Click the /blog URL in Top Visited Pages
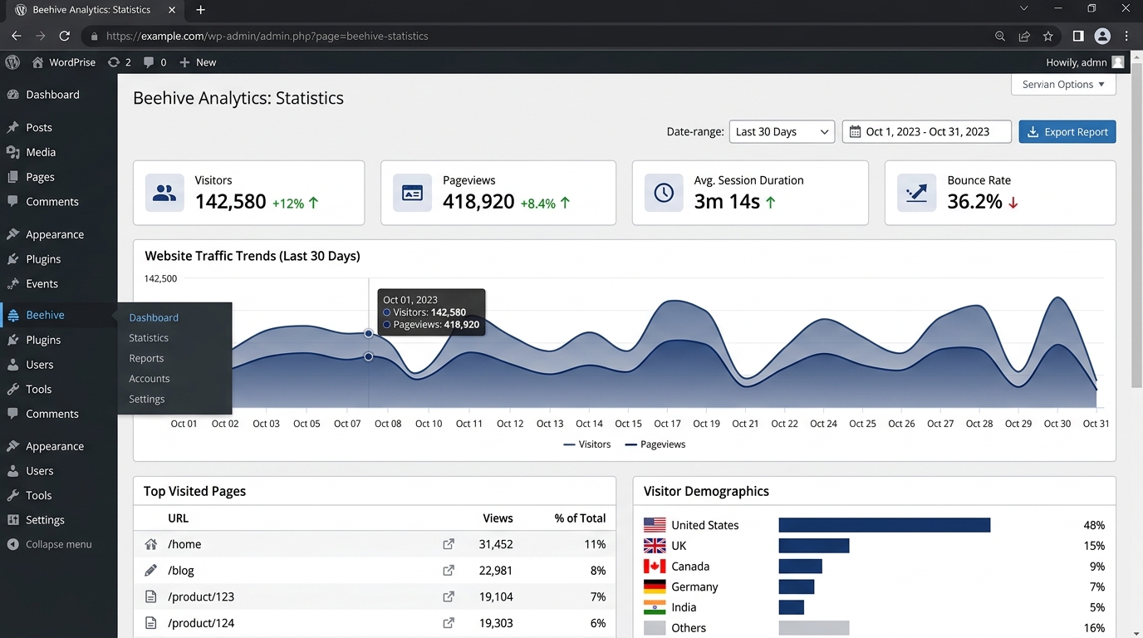 click(x=181, y=571)
